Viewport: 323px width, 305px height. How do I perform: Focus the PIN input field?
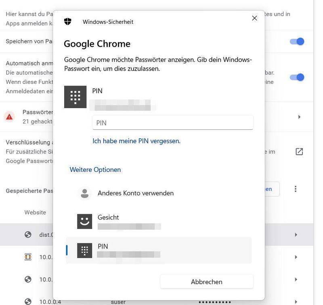tap(173, 123)
